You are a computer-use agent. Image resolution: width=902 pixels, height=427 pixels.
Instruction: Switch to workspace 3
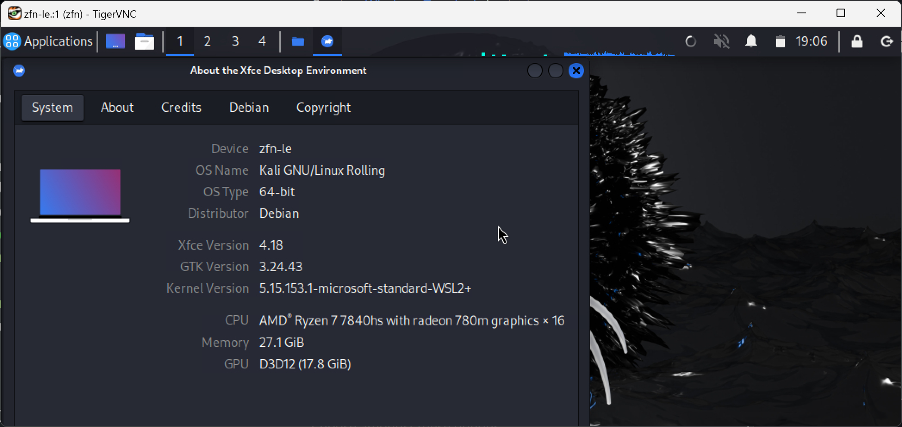click(235, 41)
